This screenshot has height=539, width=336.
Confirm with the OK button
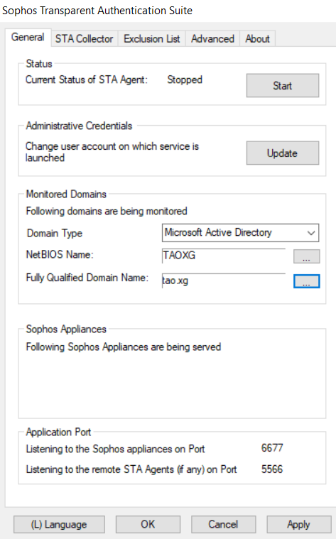tap(148, 524)
